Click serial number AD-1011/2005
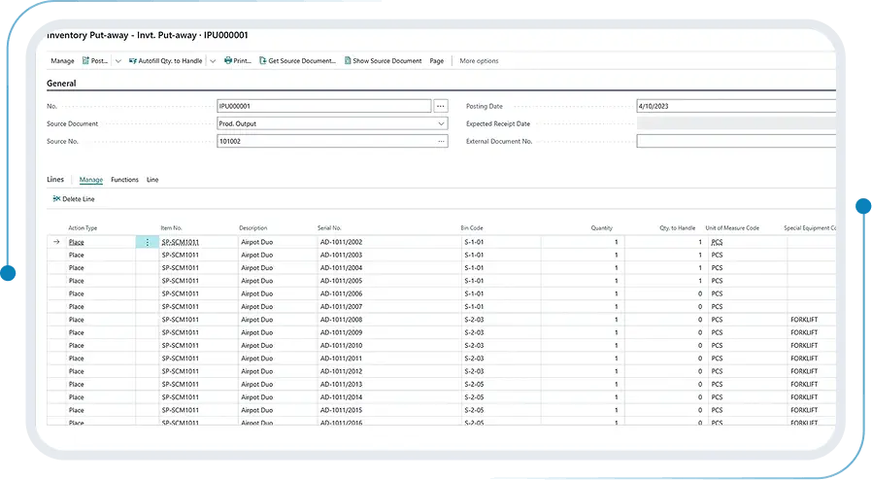The width and height of the screenshot is (872, 480). (x=341, y=281)
